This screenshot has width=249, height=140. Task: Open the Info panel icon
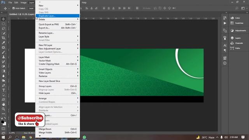[225, 63]
